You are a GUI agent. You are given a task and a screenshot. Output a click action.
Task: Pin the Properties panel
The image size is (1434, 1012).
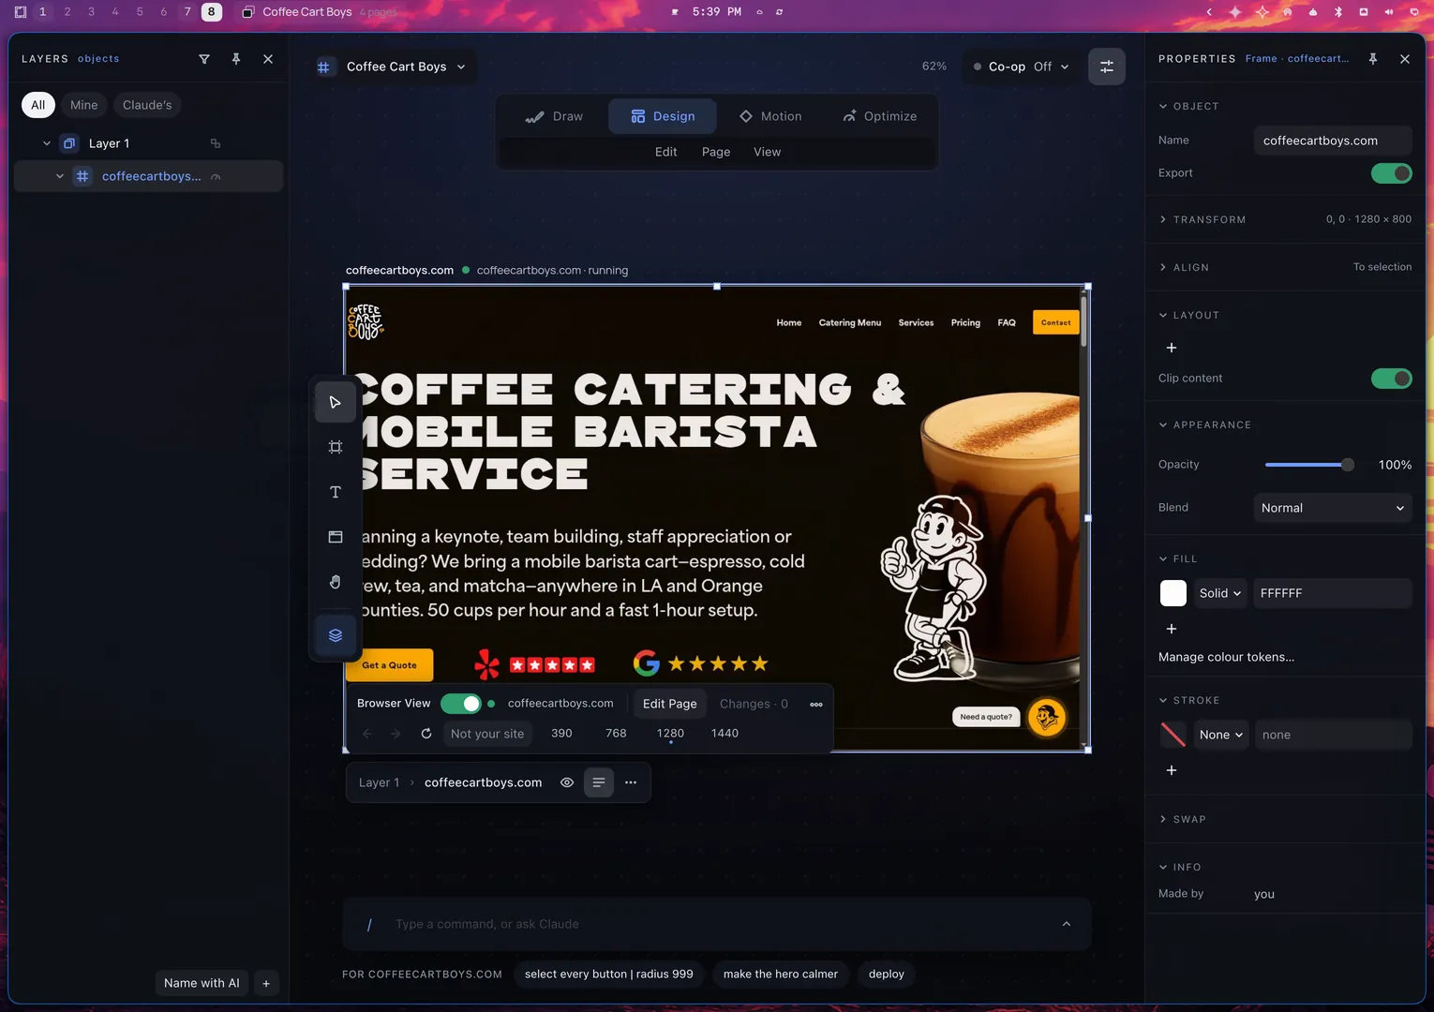pyautogui.click(x=1373, y=59)
